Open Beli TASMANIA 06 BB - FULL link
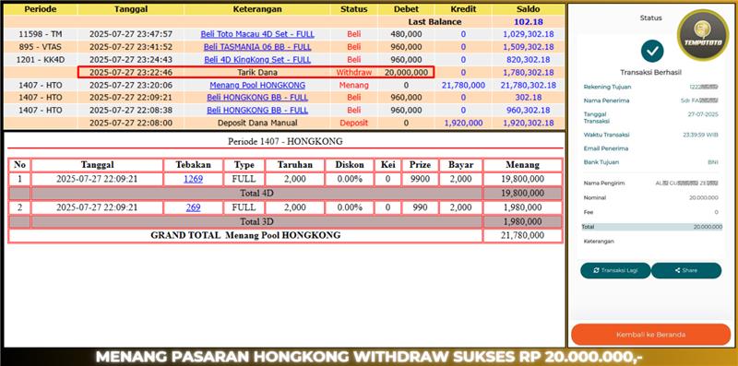Viewport: 738px width, 366px height. [x=257, y=47]
